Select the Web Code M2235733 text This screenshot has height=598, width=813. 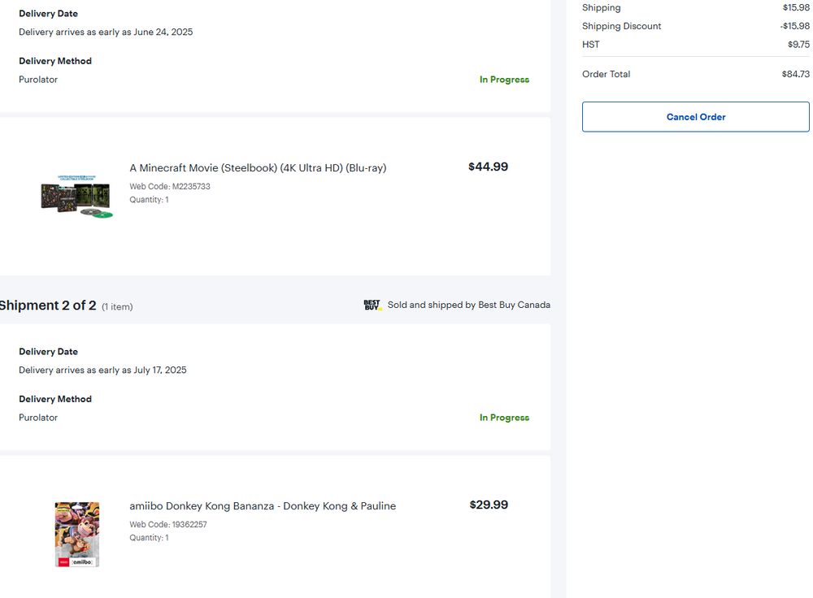tap(170, 187)
